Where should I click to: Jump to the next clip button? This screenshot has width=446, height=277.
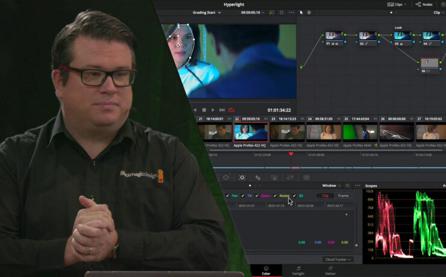pyautogui.click(x=222, y=110)
